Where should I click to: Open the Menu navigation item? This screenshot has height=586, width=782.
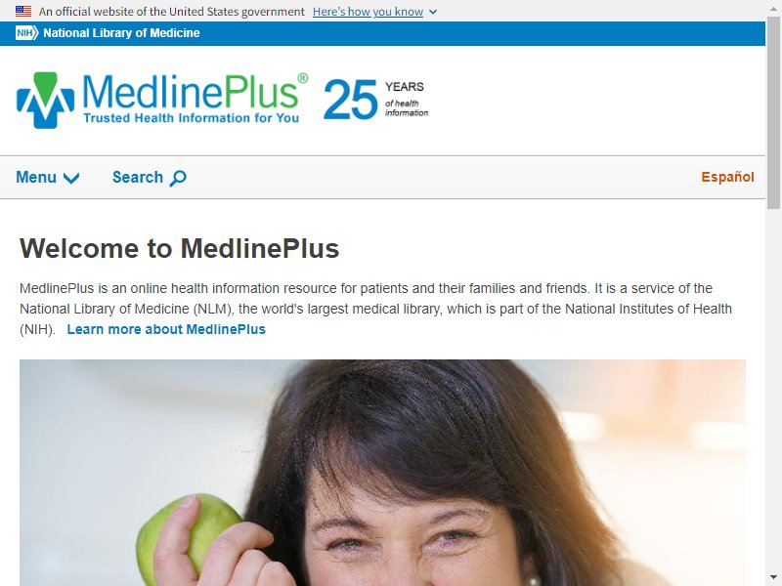coord(48,178)
